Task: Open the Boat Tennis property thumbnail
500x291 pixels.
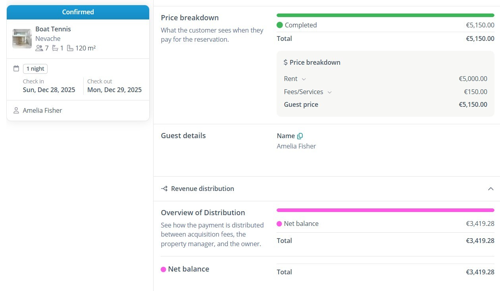Action: click(22, 39)
